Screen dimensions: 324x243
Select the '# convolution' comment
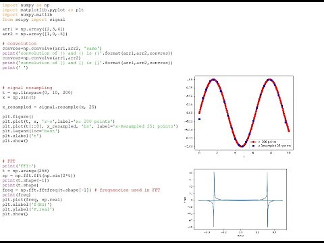pos(20,43)
